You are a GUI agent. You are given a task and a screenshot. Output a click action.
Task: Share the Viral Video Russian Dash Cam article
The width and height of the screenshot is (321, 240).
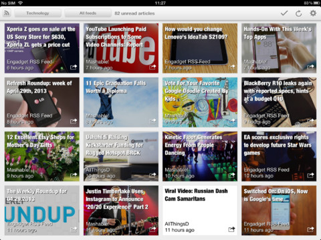pos(231,229)
